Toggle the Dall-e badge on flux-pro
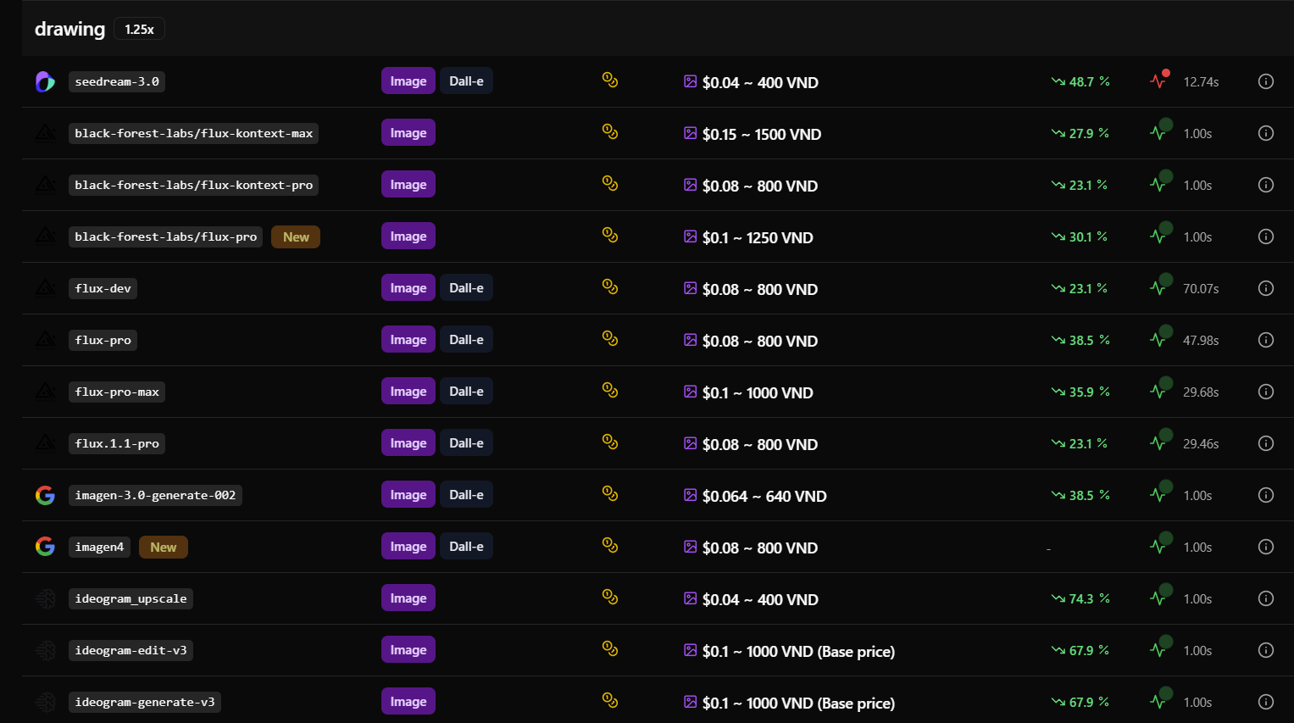The width and height of the screenshot is (1294, 723). click(x=466, y=339)
